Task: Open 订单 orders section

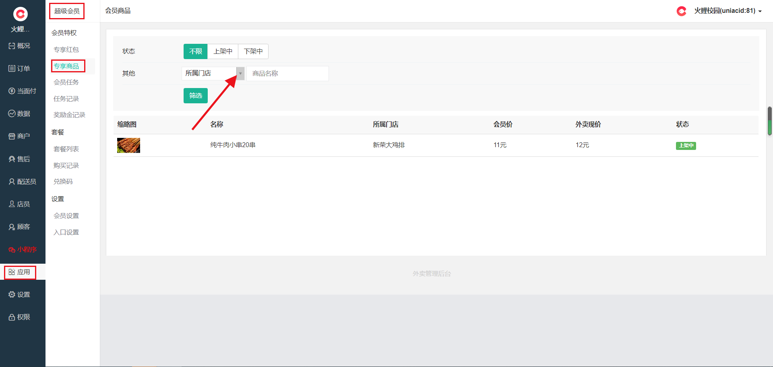Action: coord(19,68)
